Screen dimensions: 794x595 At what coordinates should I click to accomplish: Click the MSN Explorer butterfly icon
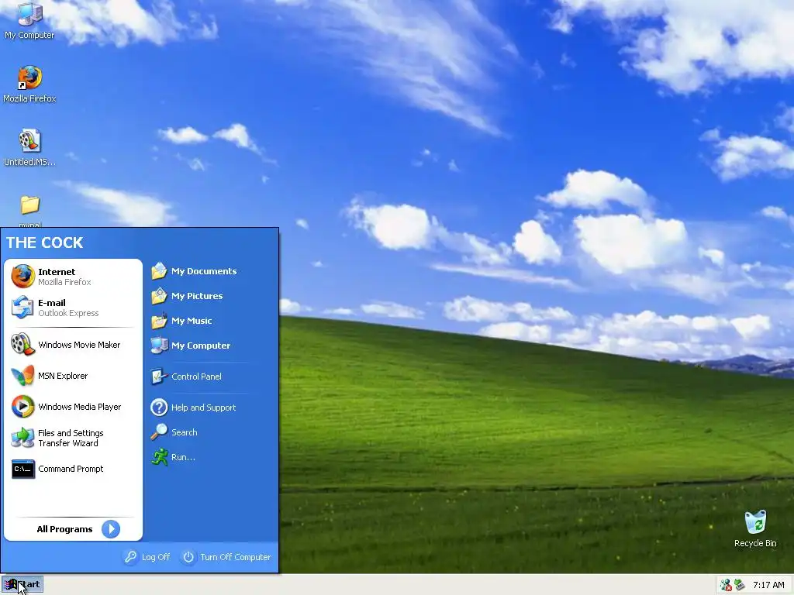pos(22,376)
